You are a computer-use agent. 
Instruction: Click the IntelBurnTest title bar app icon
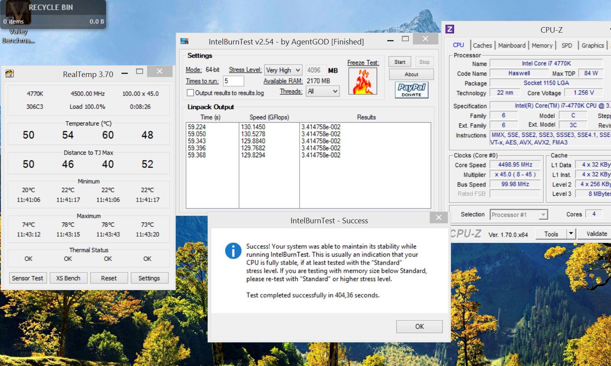coord(184,41)
